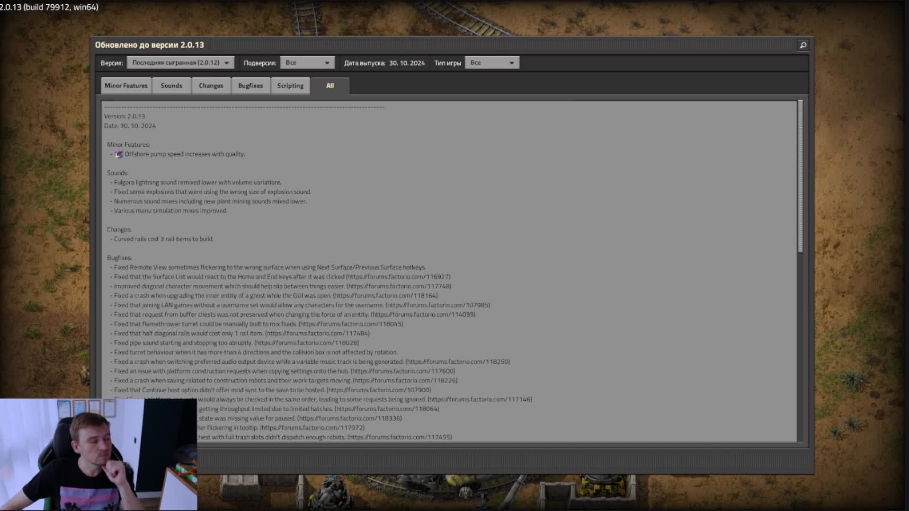Follow forum link 118028 about pipe sound
The image size is (909, 511).
[x=307, y=343]
